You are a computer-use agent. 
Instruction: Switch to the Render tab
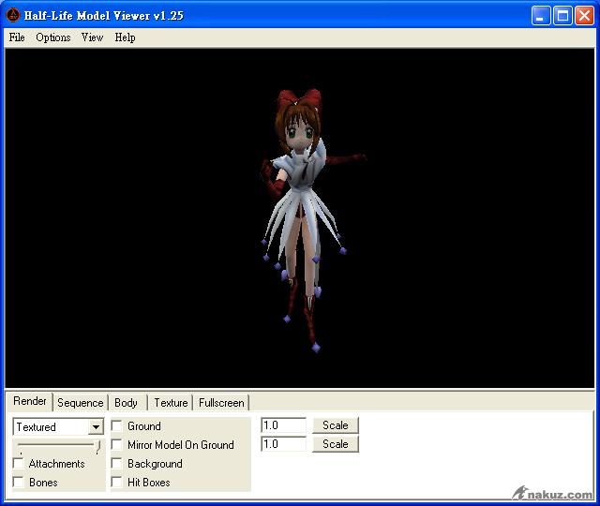point(29,401)
